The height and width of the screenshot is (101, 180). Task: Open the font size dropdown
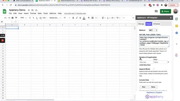67,18
